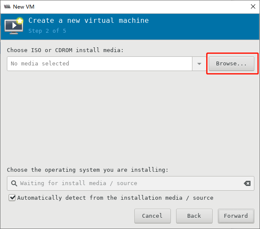Go Forward to the next step
The height and width of the screenshot is (229, 260).
[x=236, y=216]
